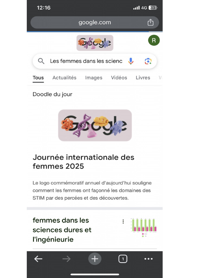
Task: Select the Vidéos search tab
Action: coord(119,78)
